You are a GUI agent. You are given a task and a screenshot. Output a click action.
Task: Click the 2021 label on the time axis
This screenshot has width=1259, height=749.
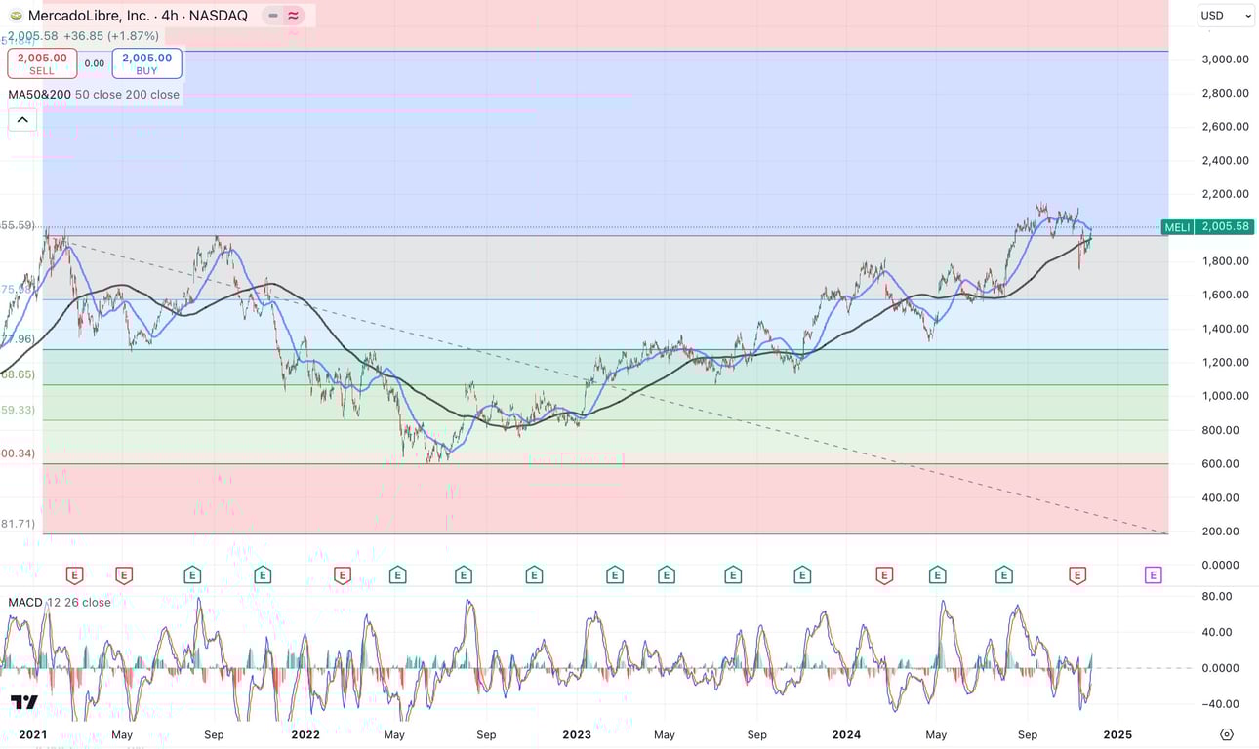tap(32, 734)
